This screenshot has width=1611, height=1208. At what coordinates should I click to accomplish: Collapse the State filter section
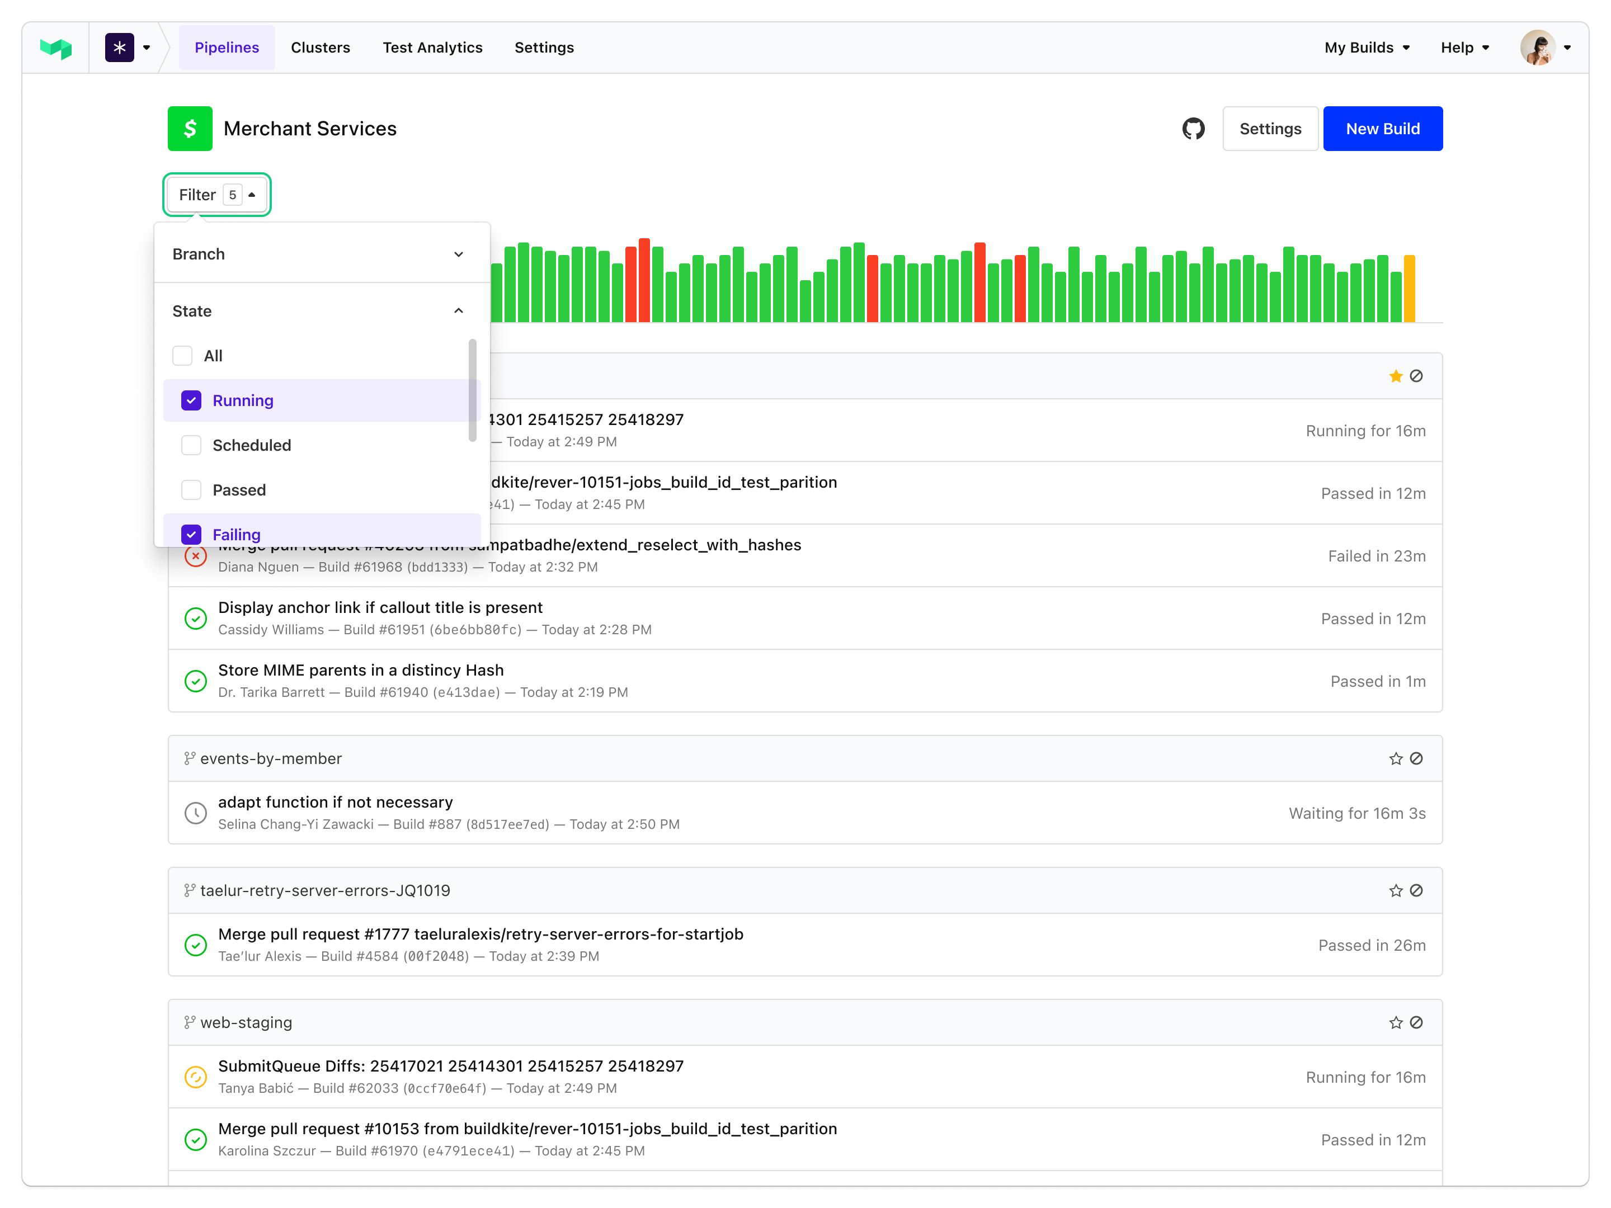[x=458, y=311]
